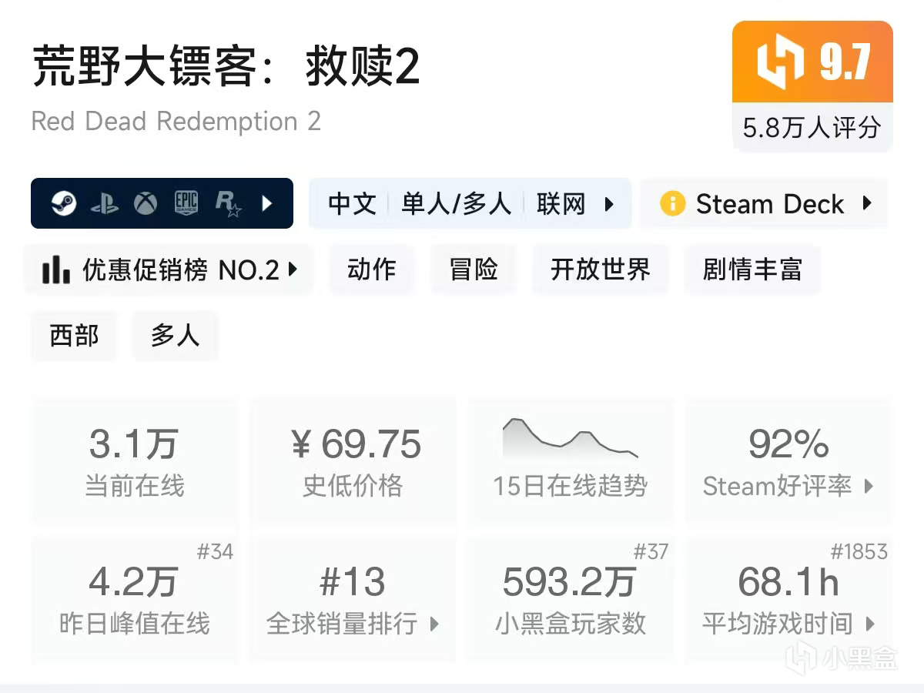
Task: Open the 优惠促销榜 NO.2 ranking
Action: [x=169, y=269]
